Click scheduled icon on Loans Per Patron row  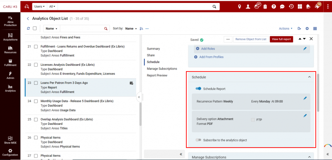click(131, 83)
